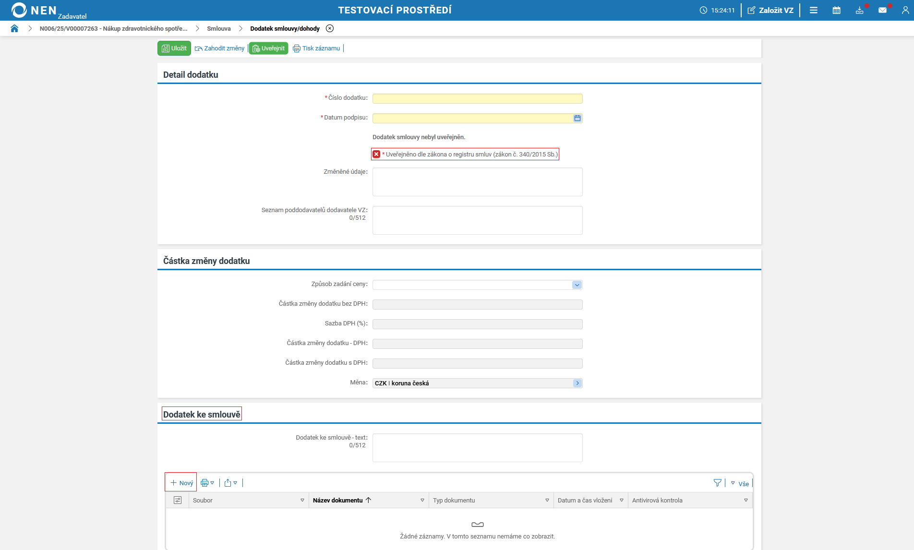The height and width of the screenshot is (550, 914).
Task: Open Datum a čas vložení column menu
Action: click(622, 500)
